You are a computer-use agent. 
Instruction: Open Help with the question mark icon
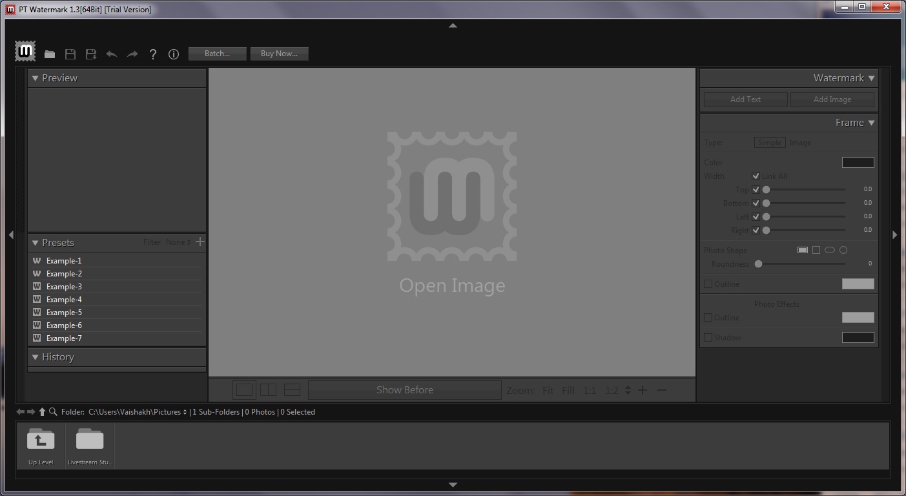tap(153, 54)
